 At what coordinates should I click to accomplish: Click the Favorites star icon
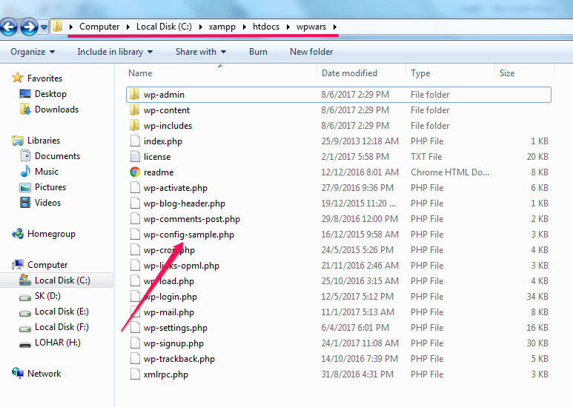(17, 78)
